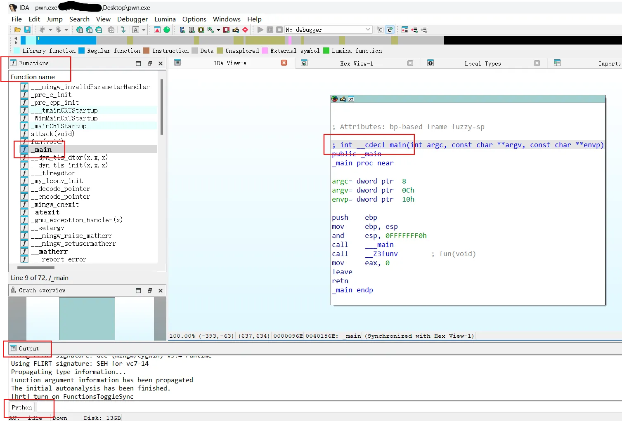The height and width of the screenshot is (421, 622).
Task: Click the graph node color palette icon
Action: click(x=334, y=99)
